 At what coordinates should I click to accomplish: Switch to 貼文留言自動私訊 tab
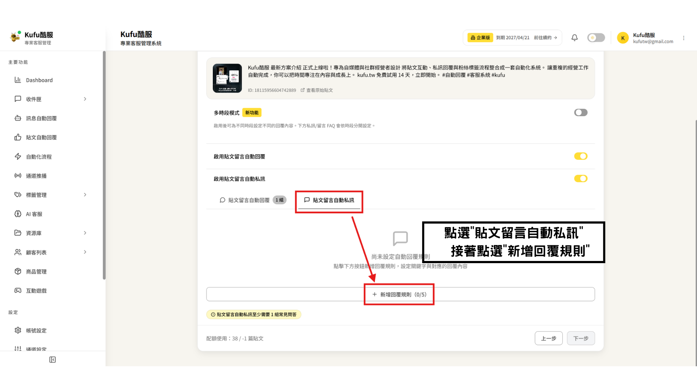pos(329,200)
